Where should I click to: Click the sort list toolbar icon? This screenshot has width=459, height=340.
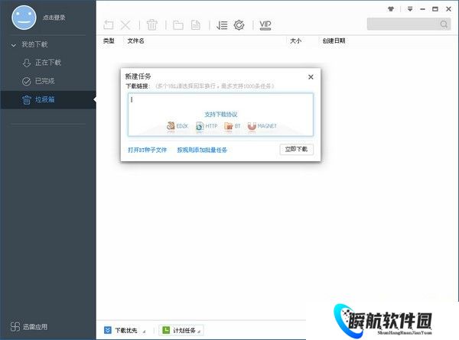click(x=222, y=25)
